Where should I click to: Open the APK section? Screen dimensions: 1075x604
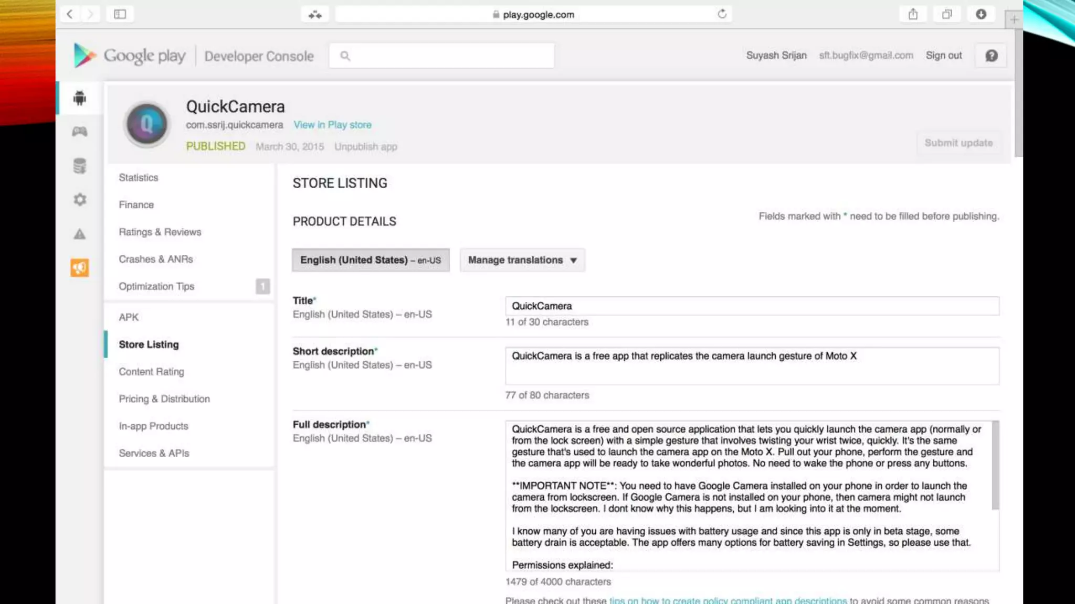(129, 317)
